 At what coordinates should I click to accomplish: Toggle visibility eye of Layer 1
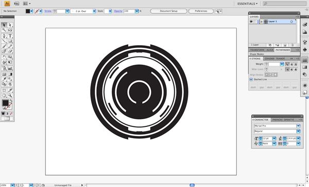[x=251, y=22]
